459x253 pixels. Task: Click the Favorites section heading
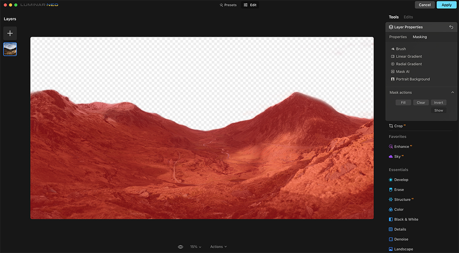(x=398, y=137)
